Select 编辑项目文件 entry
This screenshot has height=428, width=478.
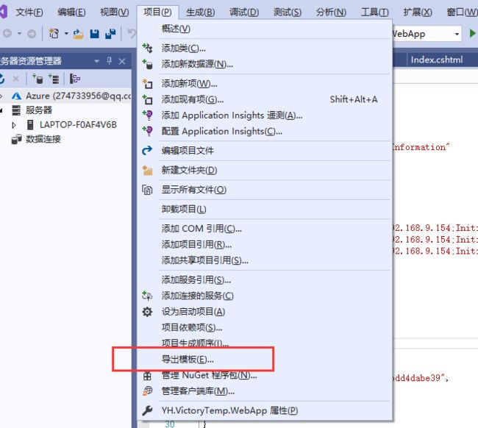pyautogui.click(x=265, y=151)
